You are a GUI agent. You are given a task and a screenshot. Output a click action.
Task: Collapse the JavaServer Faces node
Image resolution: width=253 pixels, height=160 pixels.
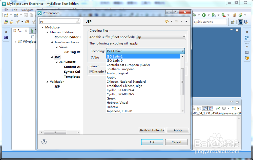52,42
